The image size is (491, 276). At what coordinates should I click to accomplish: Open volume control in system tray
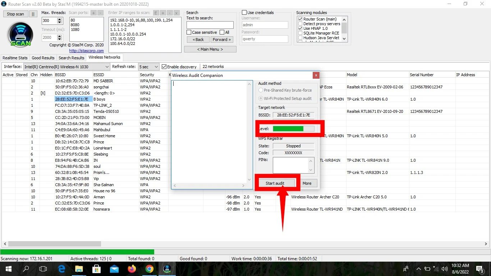coord(445,269)
